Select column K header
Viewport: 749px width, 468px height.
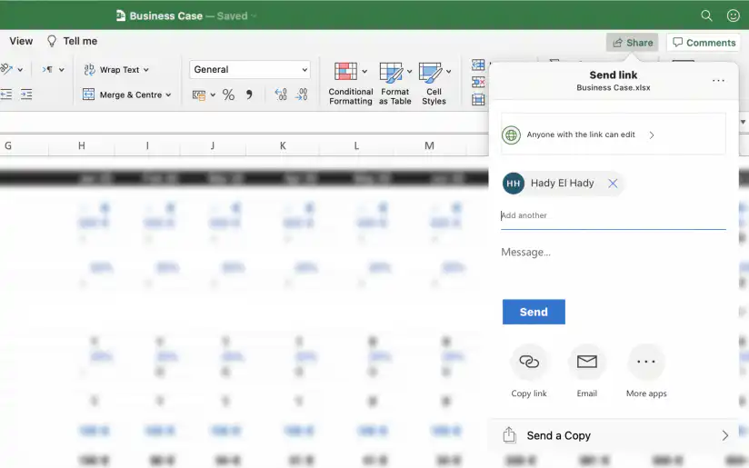click(283, 145)
